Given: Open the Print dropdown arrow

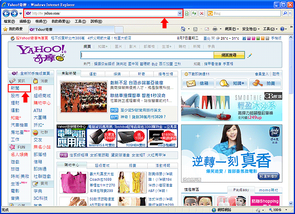Looking at the screenshot, I should pyautogui.click(x=220, y=29).
